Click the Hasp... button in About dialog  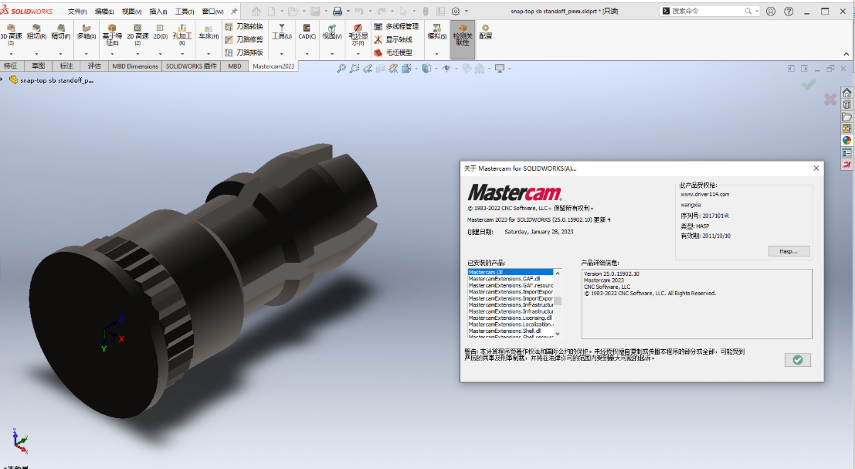(x=789, y=251)
